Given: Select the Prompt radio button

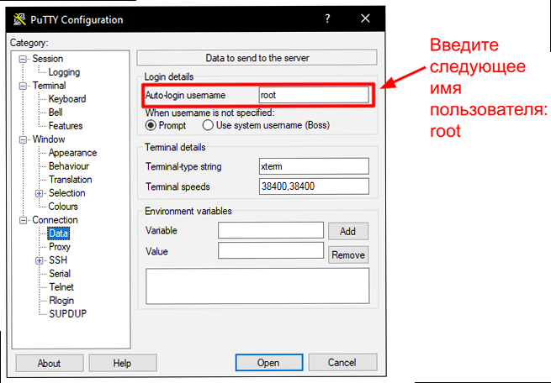Looking at the screenshot, I should click(x=151, y=125).
